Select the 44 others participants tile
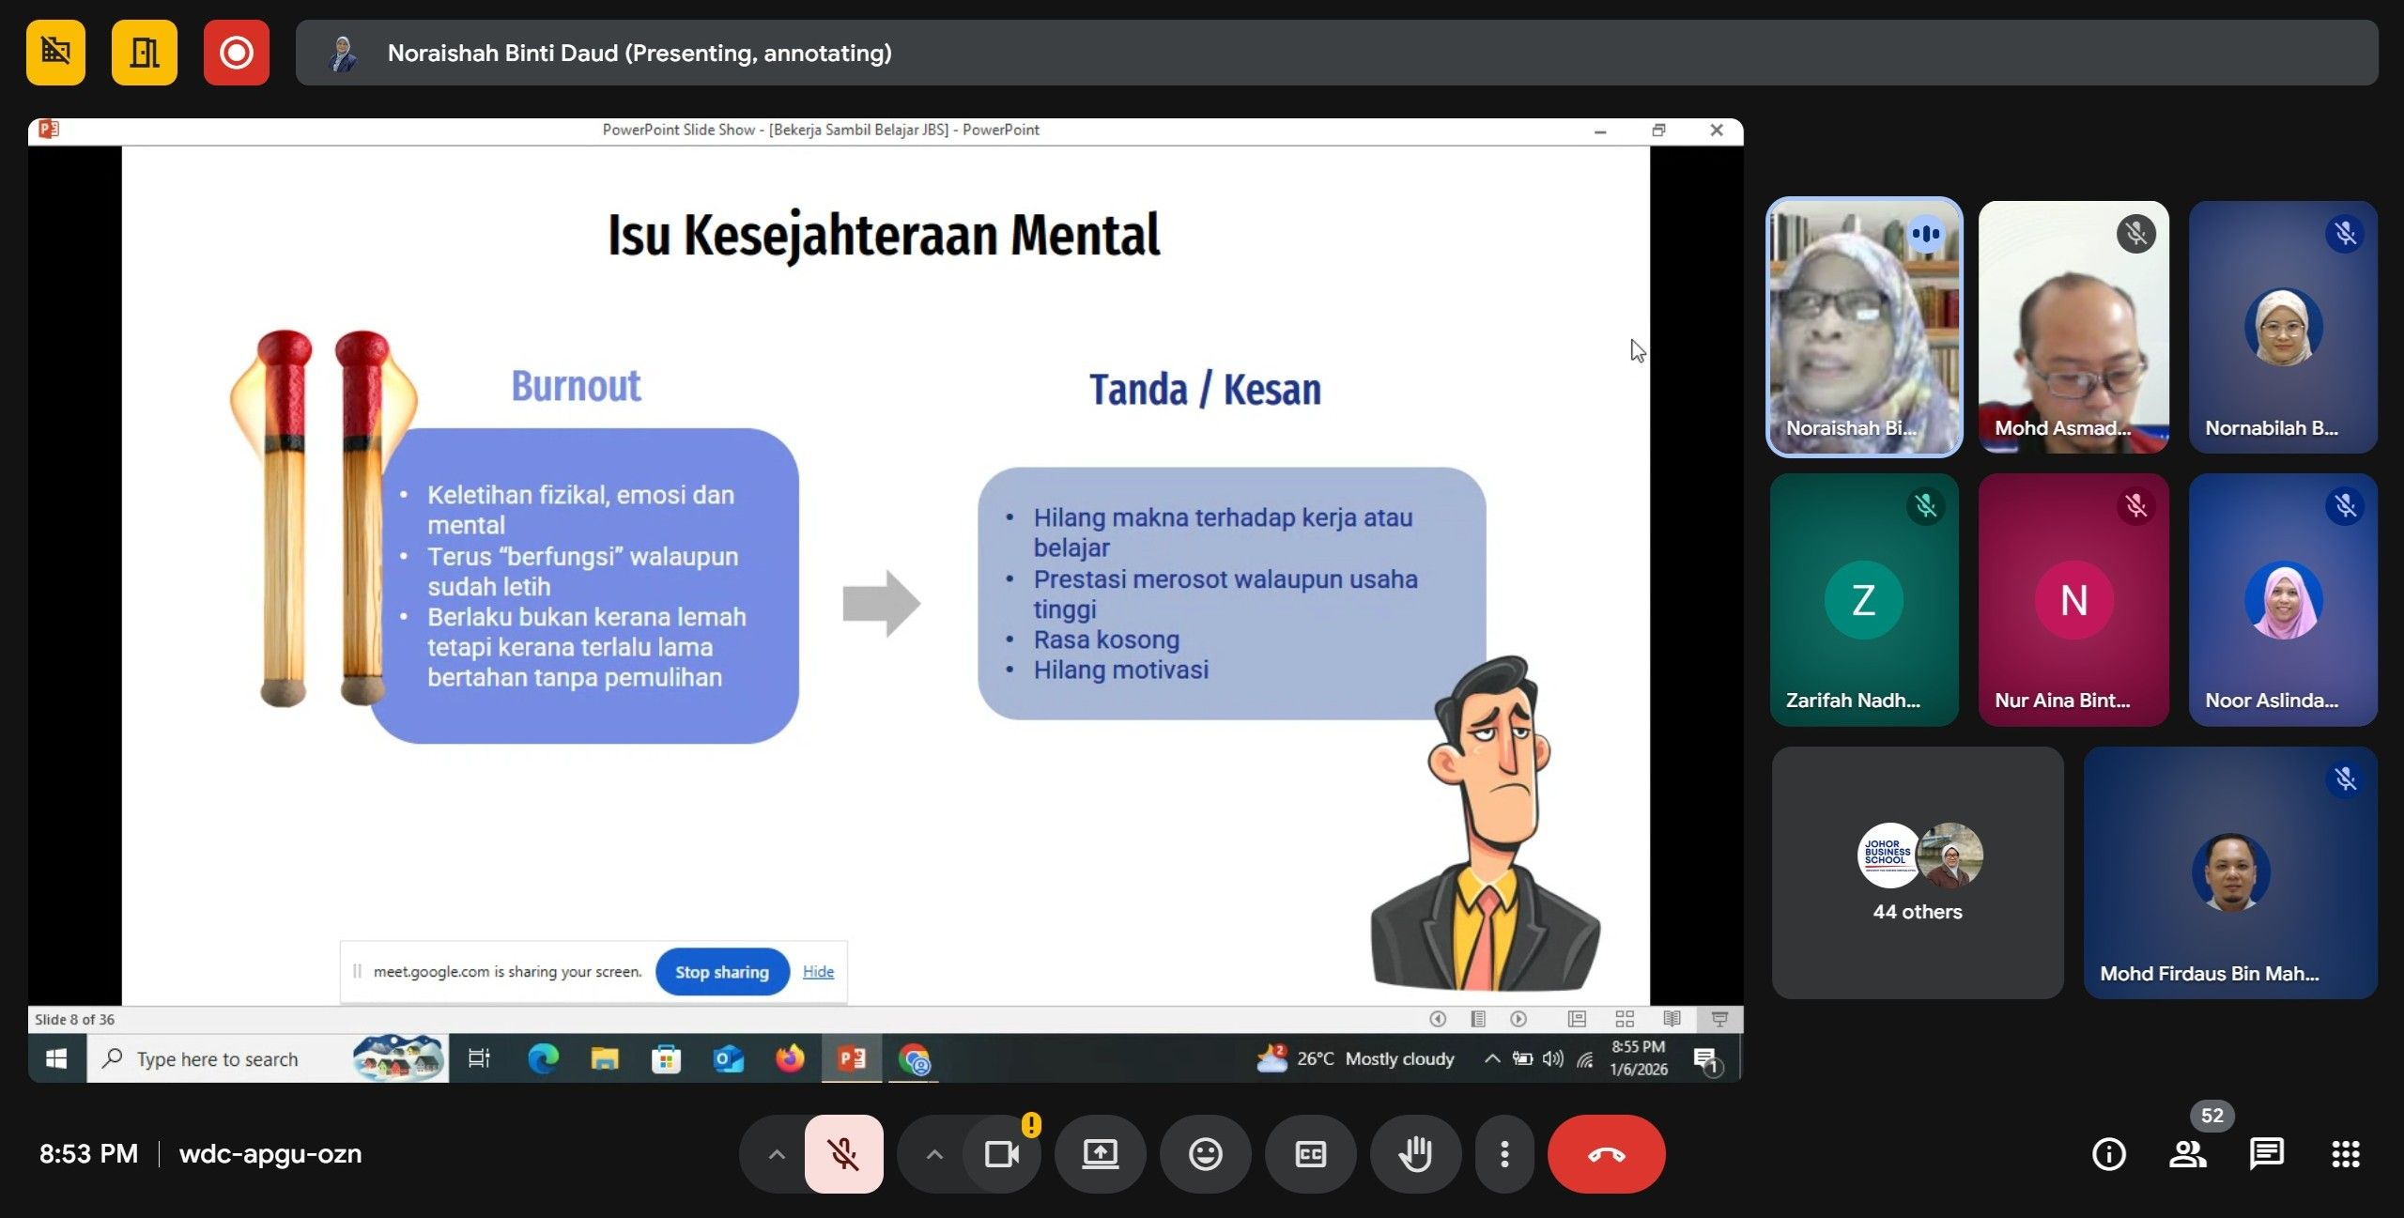This screenshot has height=1218, width=2404. coord(1917,872)
